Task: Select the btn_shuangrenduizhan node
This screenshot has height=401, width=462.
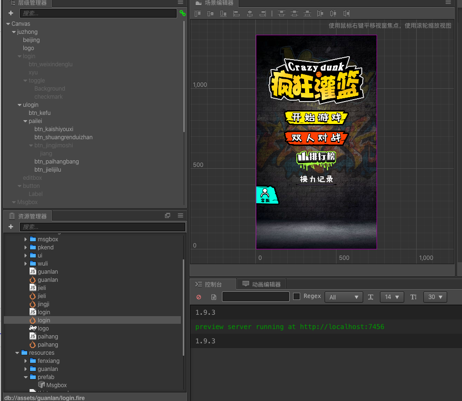Action: [63, 137]
